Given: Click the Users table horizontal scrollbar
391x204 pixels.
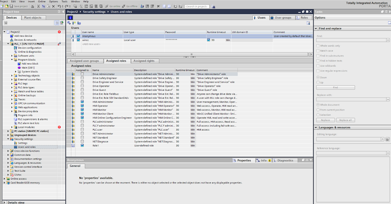Looking at the screenshot, I should [192, 54].
